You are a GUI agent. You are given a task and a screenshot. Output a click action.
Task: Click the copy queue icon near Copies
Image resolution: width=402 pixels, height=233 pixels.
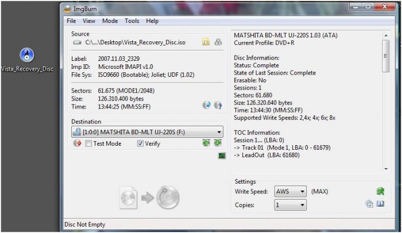[369, 204]
